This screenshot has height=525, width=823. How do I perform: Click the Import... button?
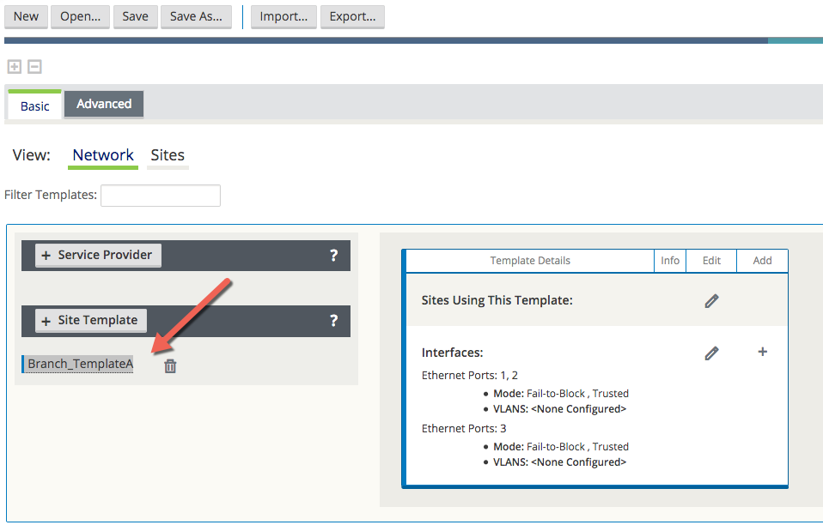(x=283, y=16)
